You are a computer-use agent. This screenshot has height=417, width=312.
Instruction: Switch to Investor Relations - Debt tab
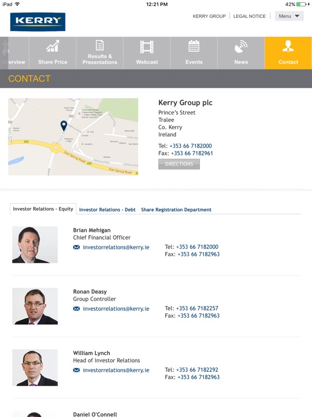(107, 210)
